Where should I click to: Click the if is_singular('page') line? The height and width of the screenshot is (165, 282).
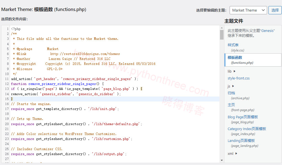[77, 89]
